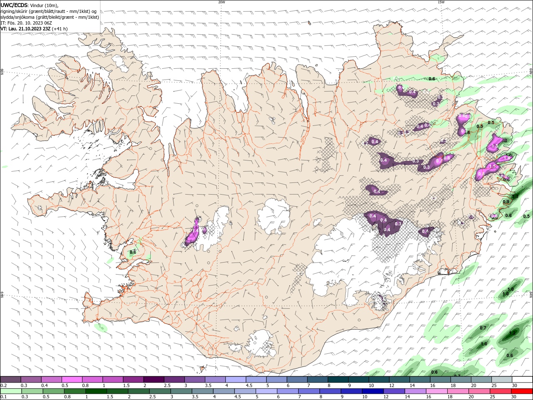The image size is (533, 400).
Task: Pick the darkest purple 2–2.5 snow swatch
Action: 153,380
